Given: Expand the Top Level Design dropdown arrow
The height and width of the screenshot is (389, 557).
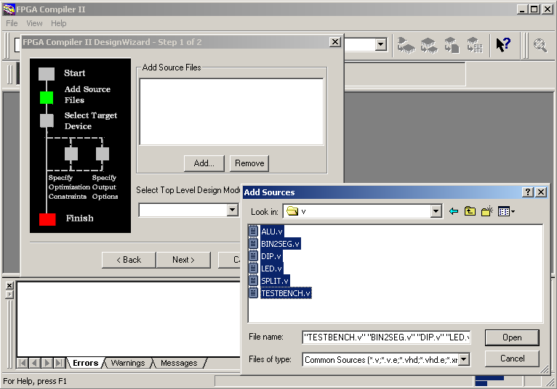Looking at the screenshot, I should (232, 210).
